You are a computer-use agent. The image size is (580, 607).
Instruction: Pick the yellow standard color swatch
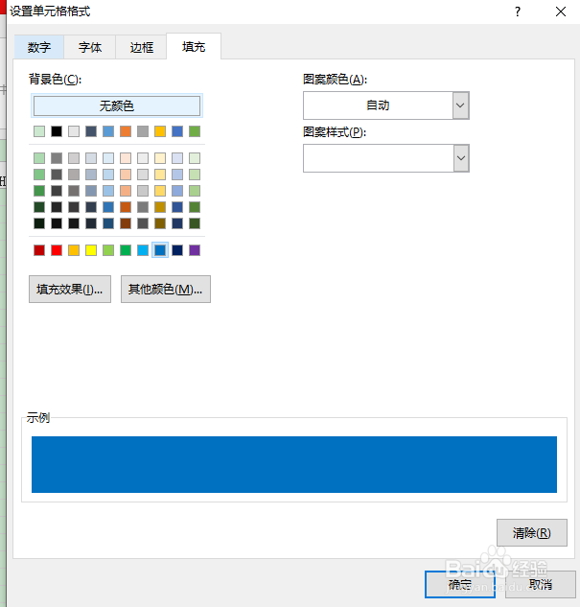pyautogui.click(x=91, y=250)
